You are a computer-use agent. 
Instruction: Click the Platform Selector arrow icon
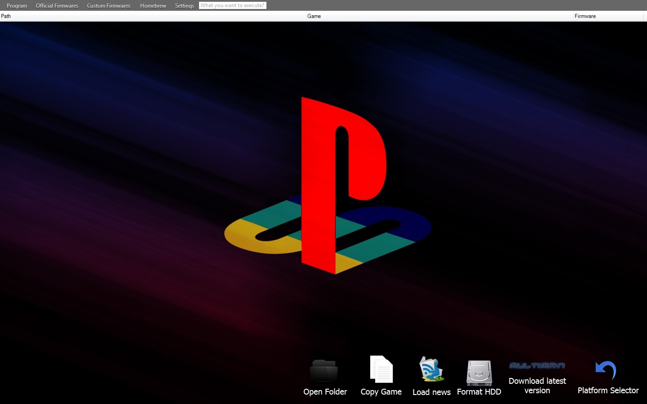tap(606, 370)
